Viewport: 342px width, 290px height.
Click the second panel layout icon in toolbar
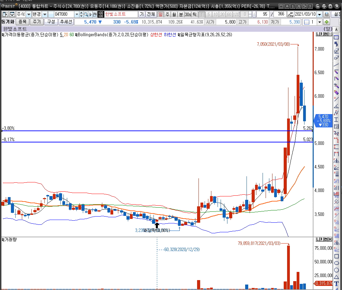12,14
